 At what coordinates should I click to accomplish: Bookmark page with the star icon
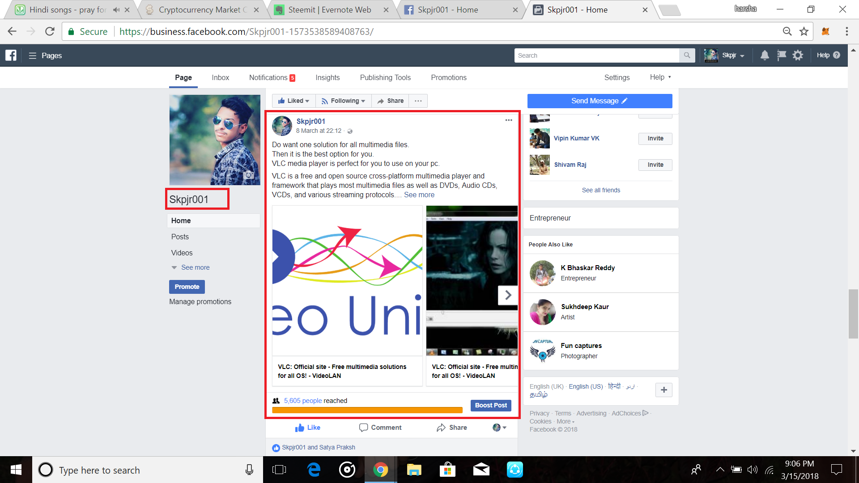[x=804, y=31]
